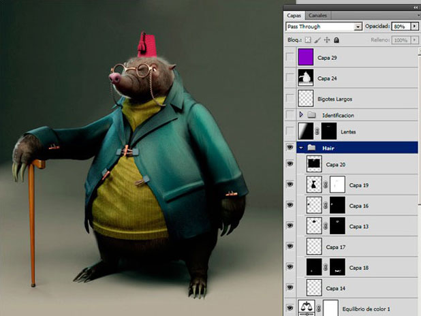Toggle lock position move icon
Screen dimensions: 421x316
[327, 40]
